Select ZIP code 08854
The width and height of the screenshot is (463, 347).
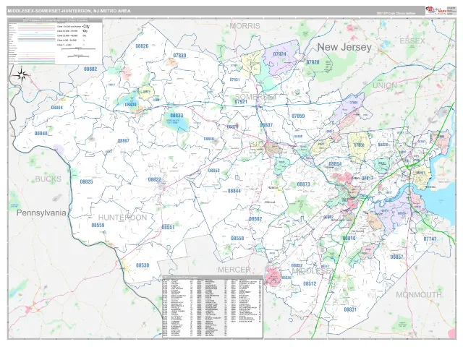(x=335, y=164)
